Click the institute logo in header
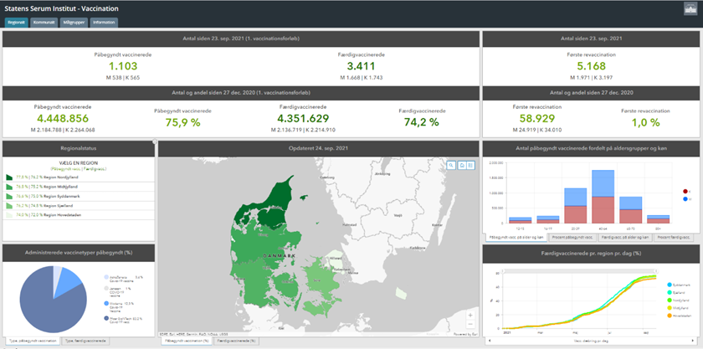 (x=690, y=8)
